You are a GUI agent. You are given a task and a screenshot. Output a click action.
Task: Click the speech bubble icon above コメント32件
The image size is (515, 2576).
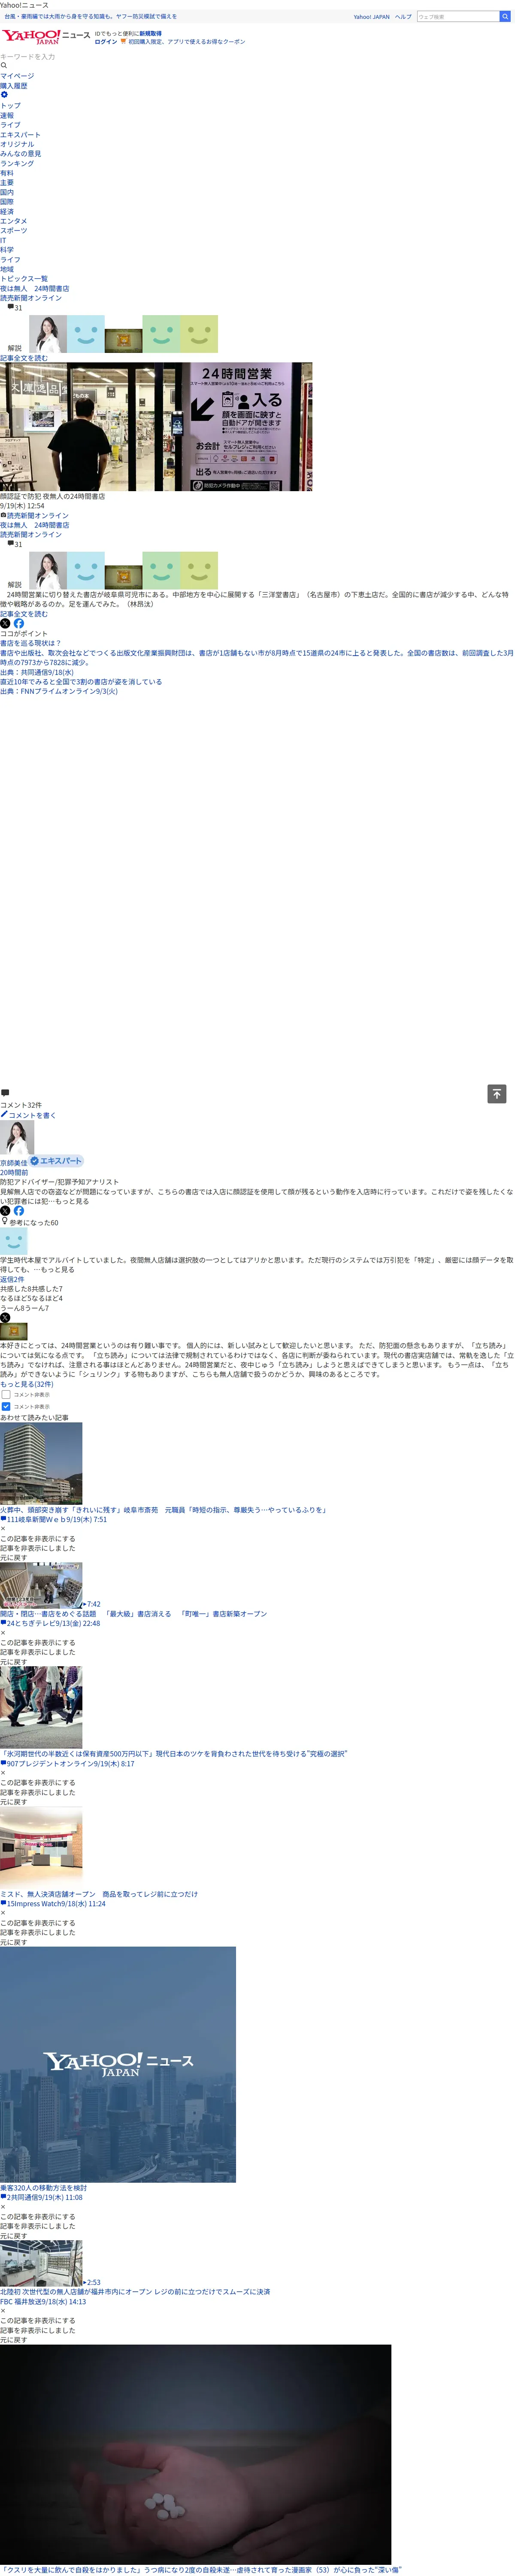pyautogui.click(x=5, y=1093)
